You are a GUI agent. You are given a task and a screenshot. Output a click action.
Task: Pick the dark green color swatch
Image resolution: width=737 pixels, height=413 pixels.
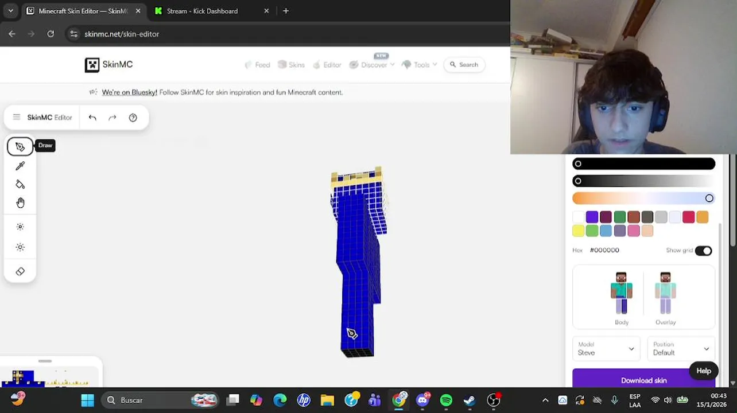(619, 217)
